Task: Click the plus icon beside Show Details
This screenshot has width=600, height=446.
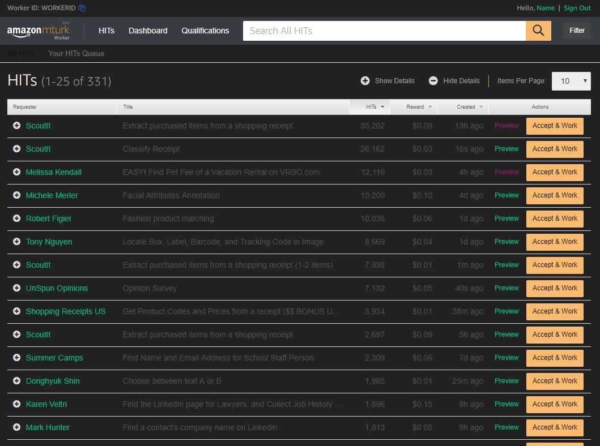Action: 365,81
